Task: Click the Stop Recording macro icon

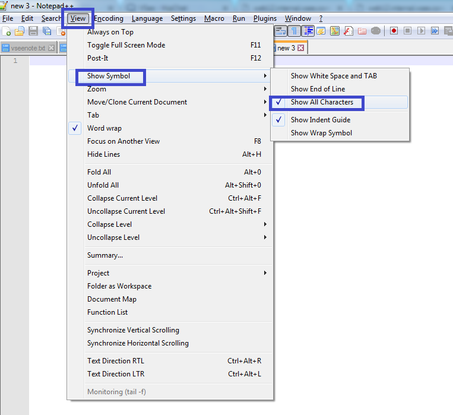Action: pyautogui.click(x=407, y=31)
